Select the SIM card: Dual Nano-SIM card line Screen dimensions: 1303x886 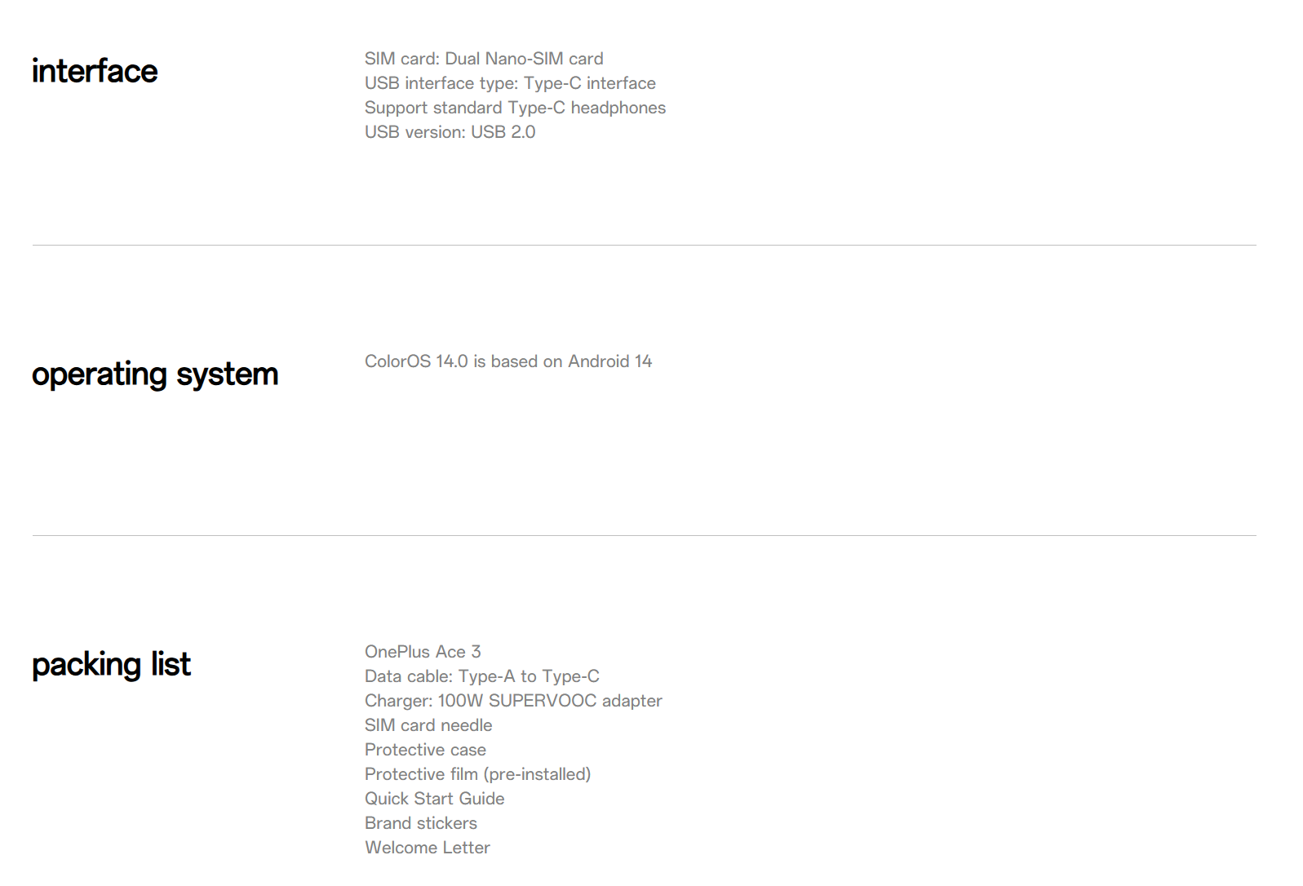coord(484,59)
